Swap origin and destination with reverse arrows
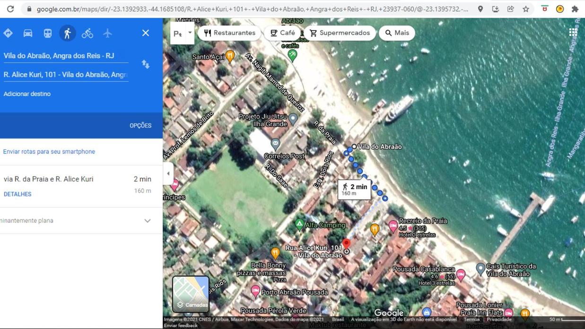585x329 pixels. (146, 64)
